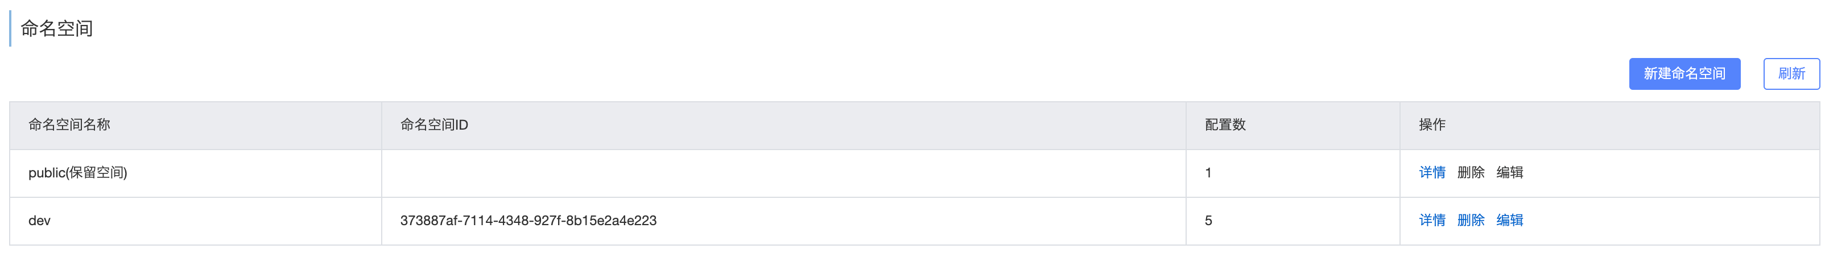
Task: Select the dev namespace name cell
Action: 196,222
